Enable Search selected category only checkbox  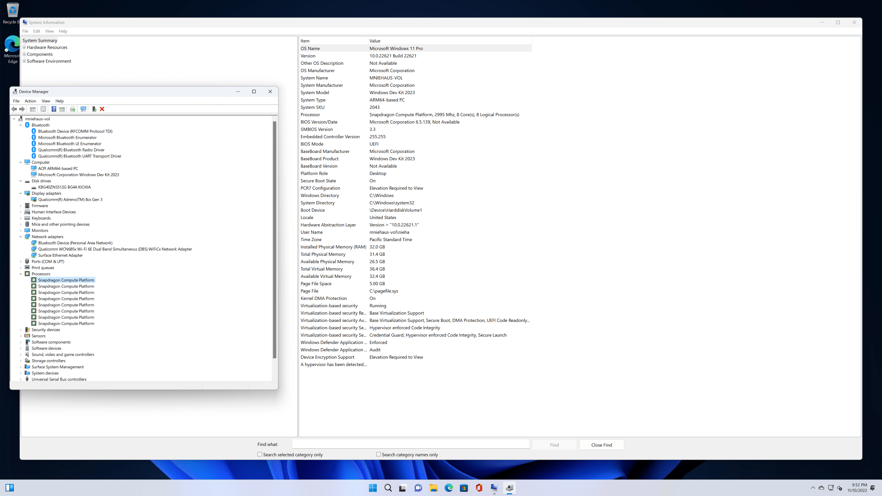point(260,455)
